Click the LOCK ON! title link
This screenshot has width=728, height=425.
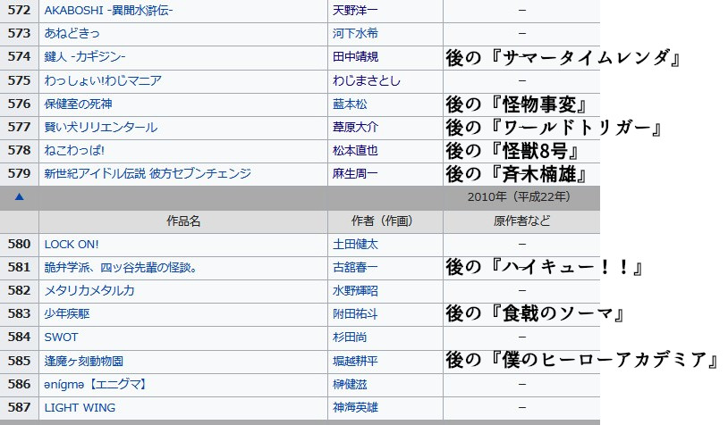tap(72, 244)
